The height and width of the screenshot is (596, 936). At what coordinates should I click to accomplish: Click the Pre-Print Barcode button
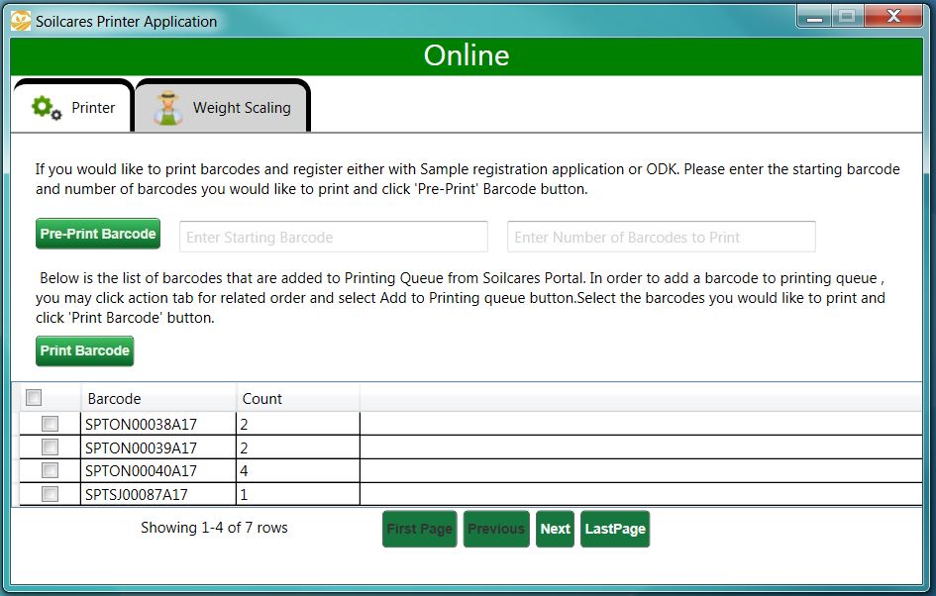[x=98, y=234]
